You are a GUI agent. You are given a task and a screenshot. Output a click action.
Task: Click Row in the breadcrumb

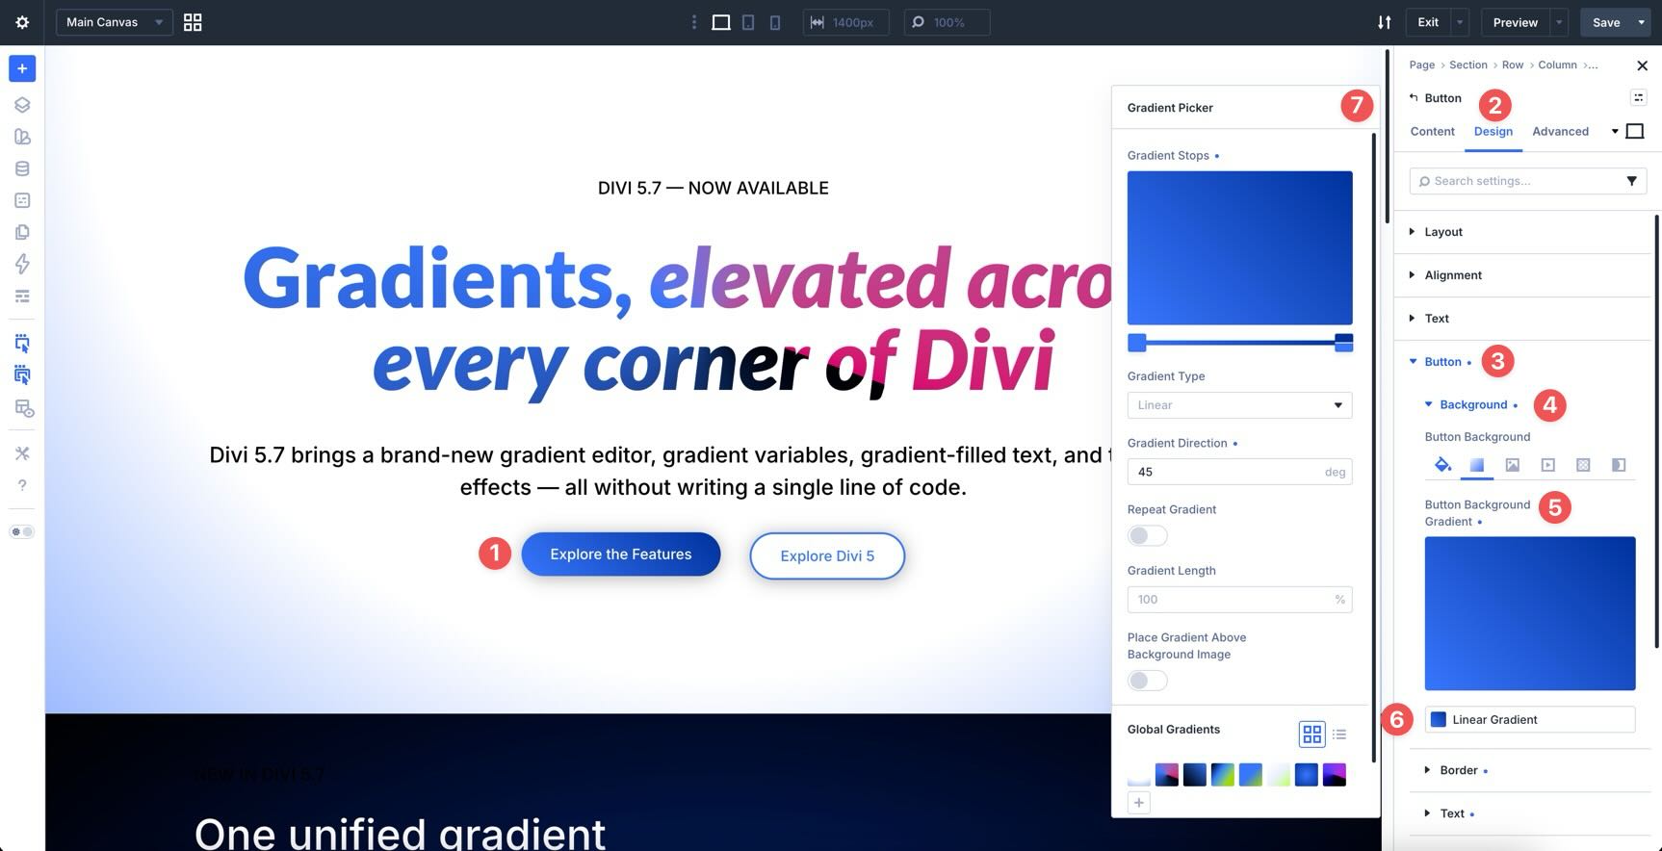pos(1512,64)
